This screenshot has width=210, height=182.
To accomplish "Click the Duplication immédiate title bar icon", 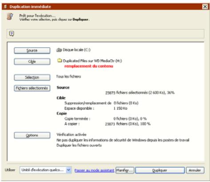I will (5, 7).
